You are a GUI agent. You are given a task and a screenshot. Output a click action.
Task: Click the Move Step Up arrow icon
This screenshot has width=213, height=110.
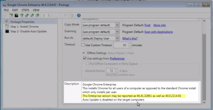[x=44, y=16]
